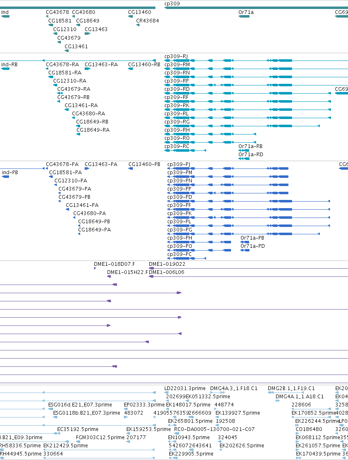Click the cp309 gene label
This screenshot has height=460, width=348.
[x=172, y=4]
